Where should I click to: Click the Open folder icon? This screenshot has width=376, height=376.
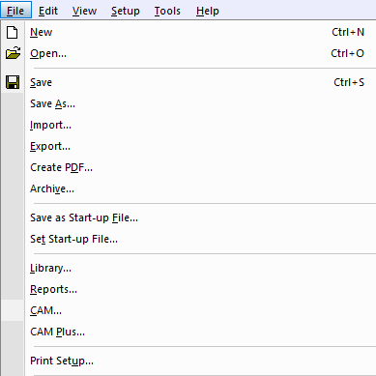pyautogui.click(x=13, y=53)
